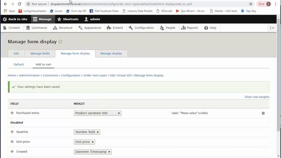This screenshot has height=158, width=281.
Task: Select the Manage form display tab
Action: tap(75, 54)
